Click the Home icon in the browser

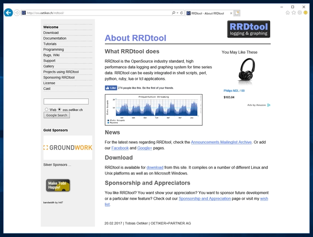point(288,13)
